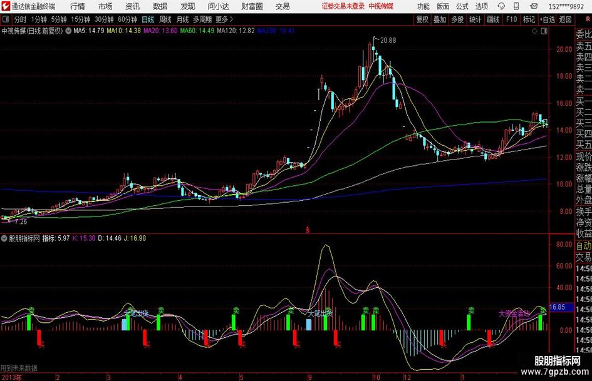Open the F10 company info button
Screen dimensions: 592x381
(511, 19)
